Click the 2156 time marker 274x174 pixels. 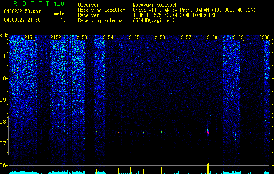click(160, 37)
